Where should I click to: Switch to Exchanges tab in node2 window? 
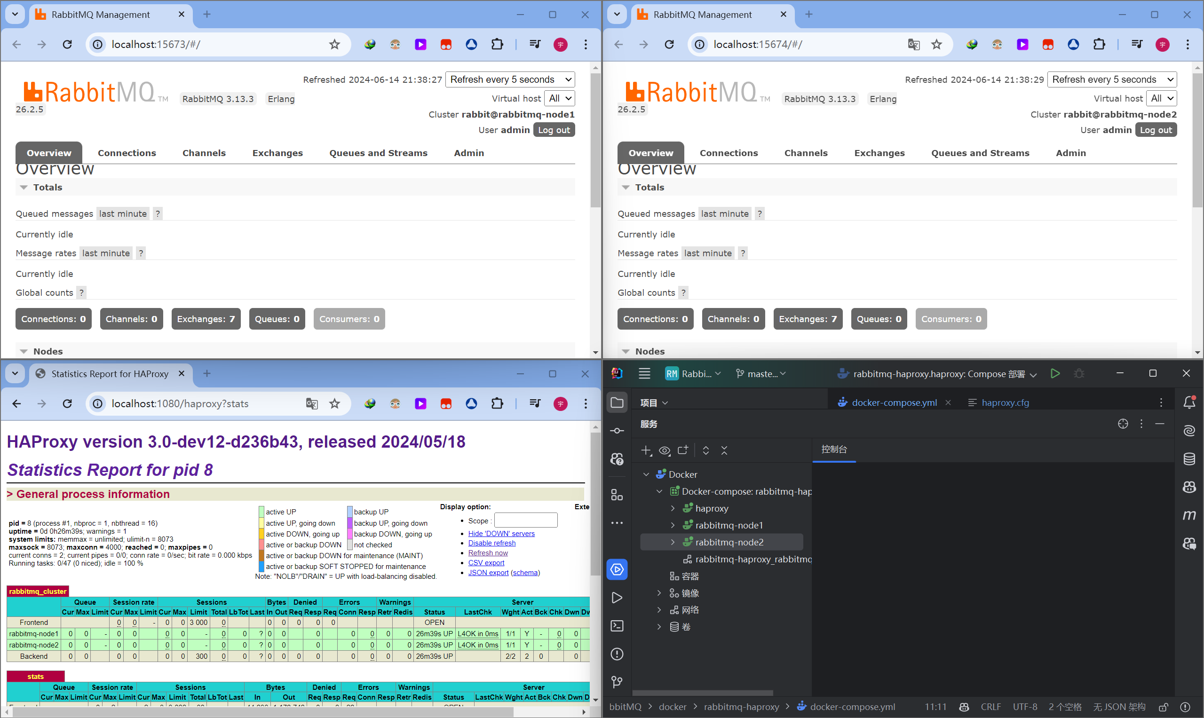coord(879,153)
